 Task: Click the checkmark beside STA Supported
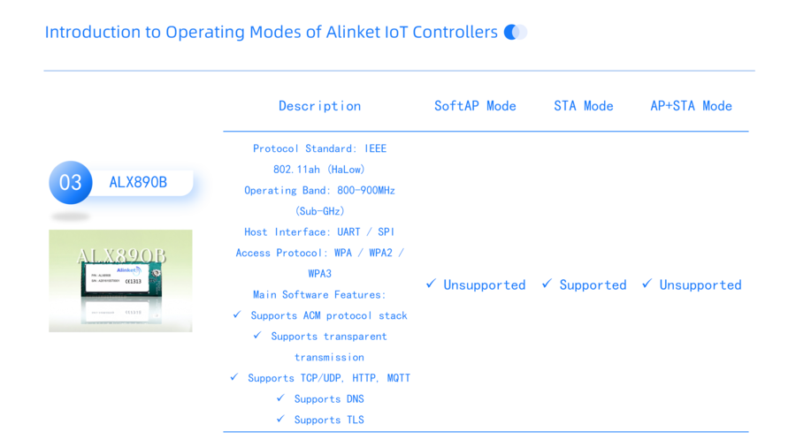pos(547,284)
